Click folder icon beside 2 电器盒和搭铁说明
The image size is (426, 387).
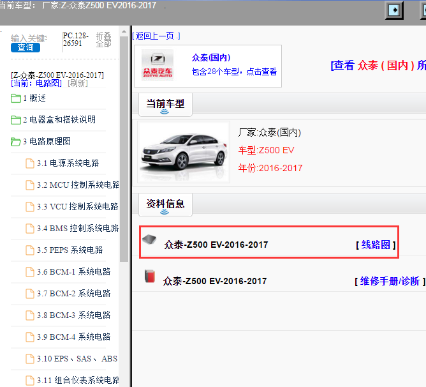click(16, 120)
